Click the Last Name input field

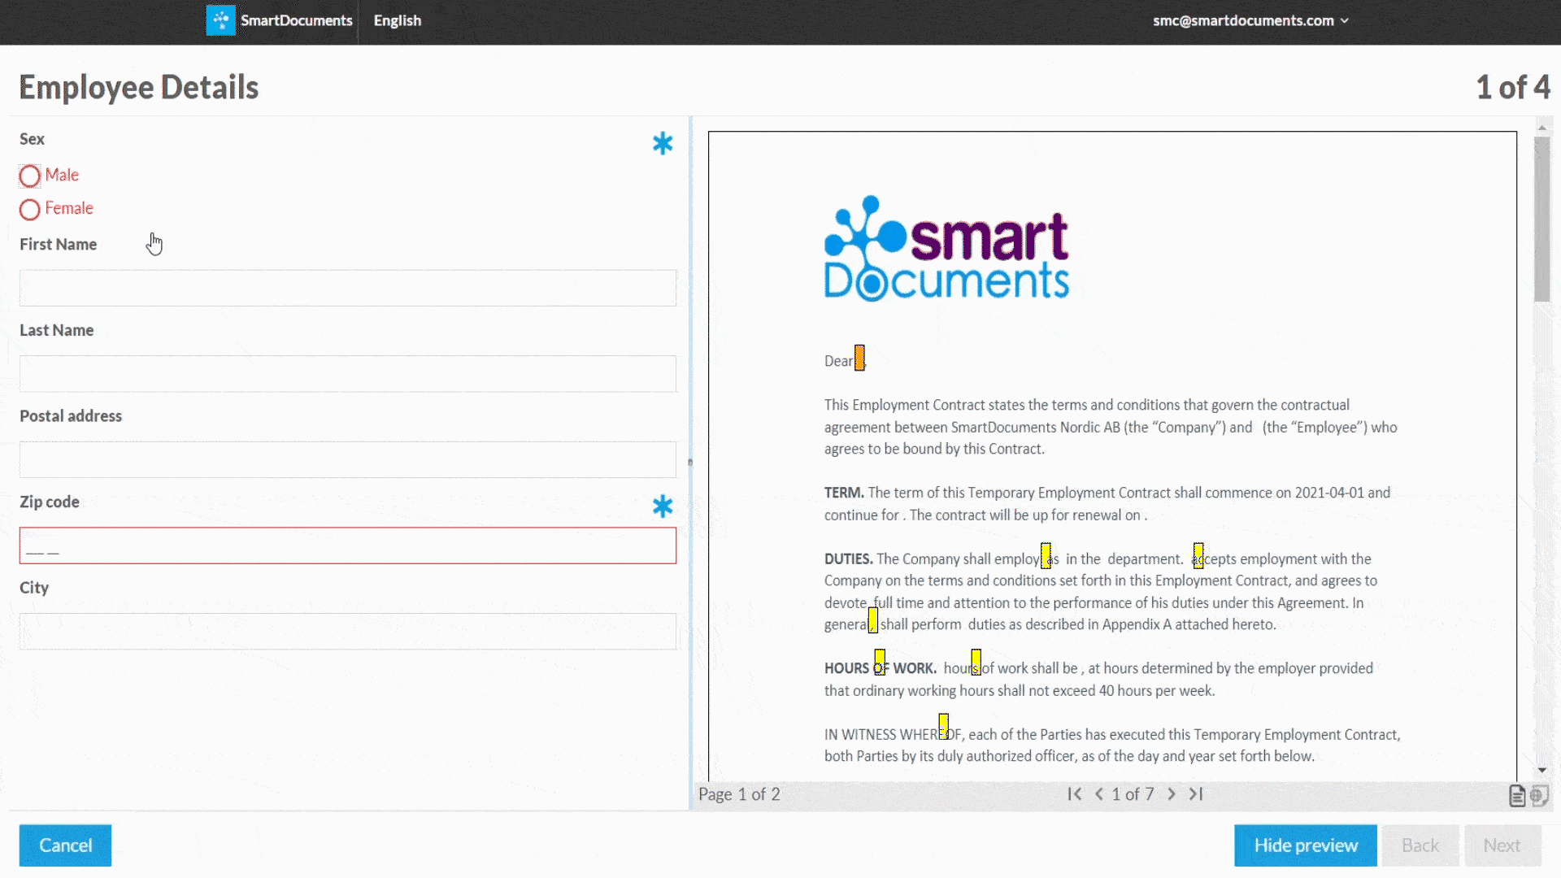point(348,374)
